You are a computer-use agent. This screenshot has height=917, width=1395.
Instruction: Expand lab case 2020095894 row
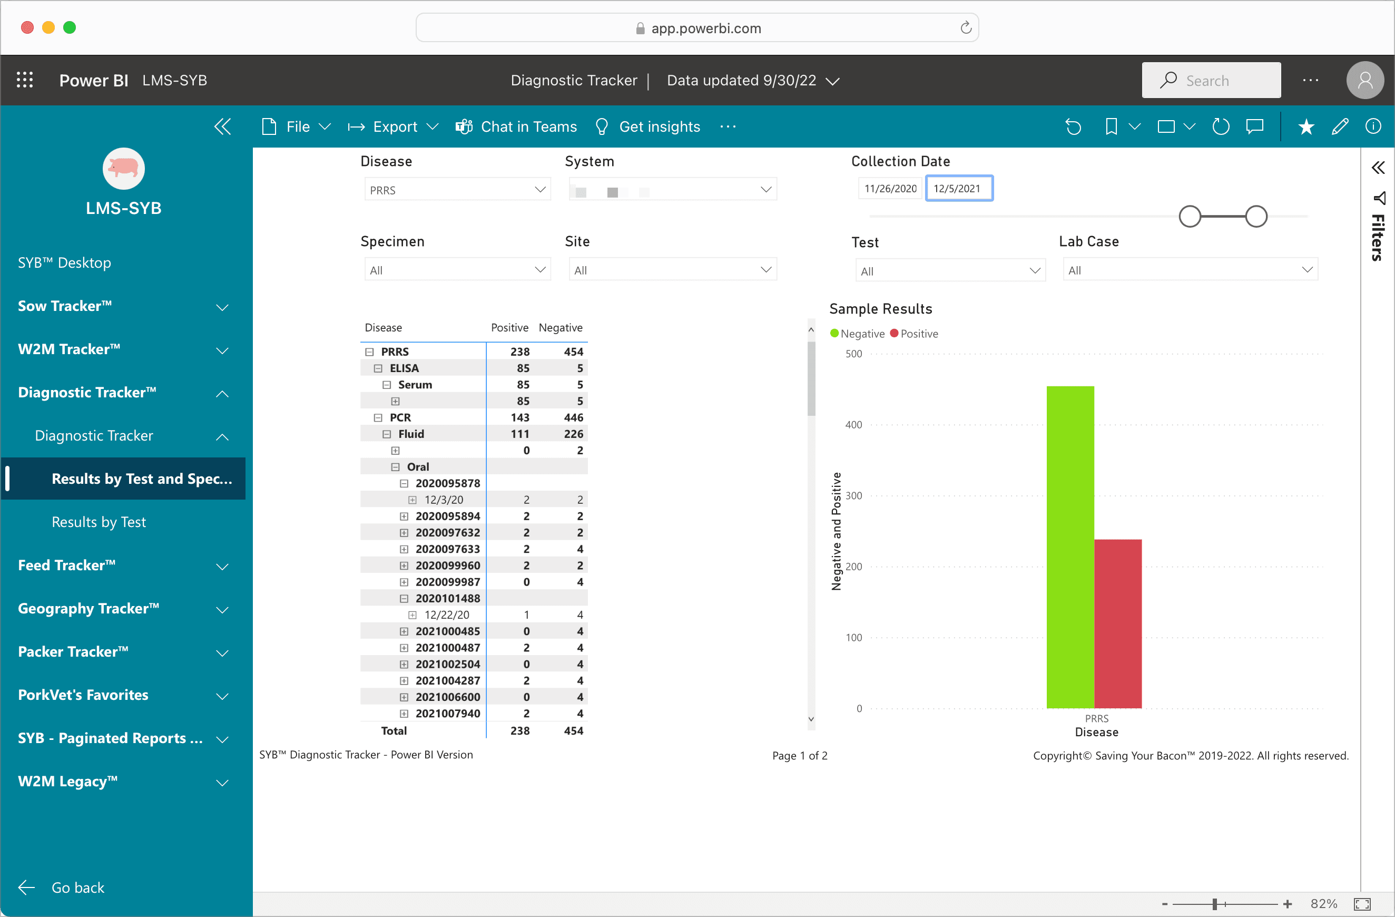(404, 516)
